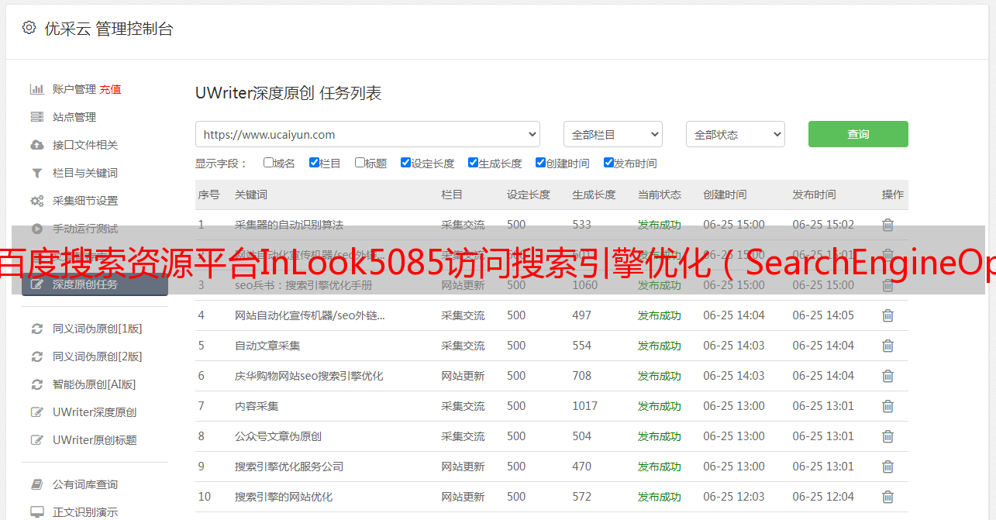
Task: Uncheck the 栏目 display field checkbox
Action: (x=314, y=163)
